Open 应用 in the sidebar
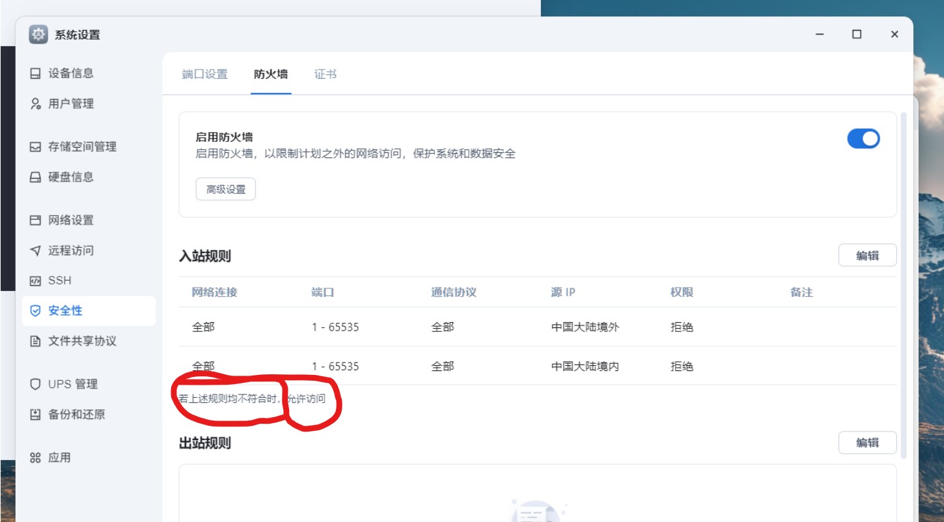The width and height of the screenshot is (944, 522). 89,458
